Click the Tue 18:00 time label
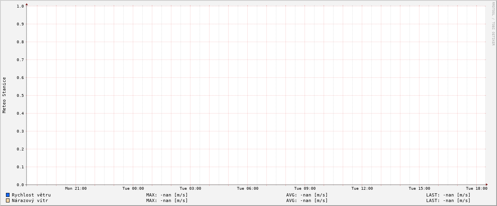Viewport: 497px width, 206px height. click(476, 189)
